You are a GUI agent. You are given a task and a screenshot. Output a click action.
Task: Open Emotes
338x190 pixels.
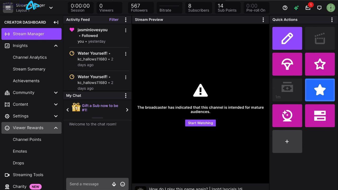tap(20, 151)
